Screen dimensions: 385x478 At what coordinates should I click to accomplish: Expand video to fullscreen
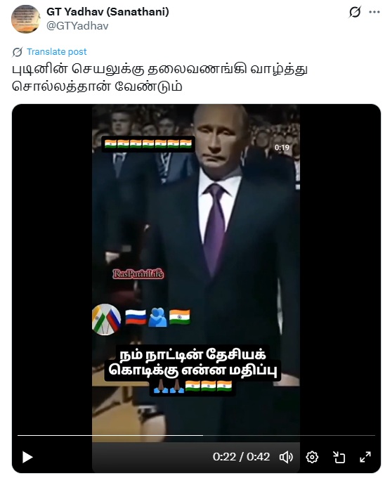pos(365,457)
